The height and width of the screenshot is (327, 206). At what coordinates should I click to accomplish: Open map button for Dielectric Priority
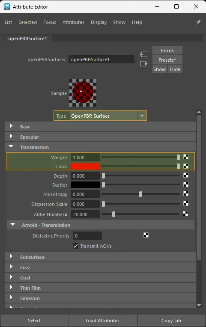coord(146,235)
